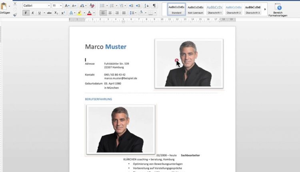Toggle superscript X2 formatting
300x172 pixels.
tap(63, 13)
